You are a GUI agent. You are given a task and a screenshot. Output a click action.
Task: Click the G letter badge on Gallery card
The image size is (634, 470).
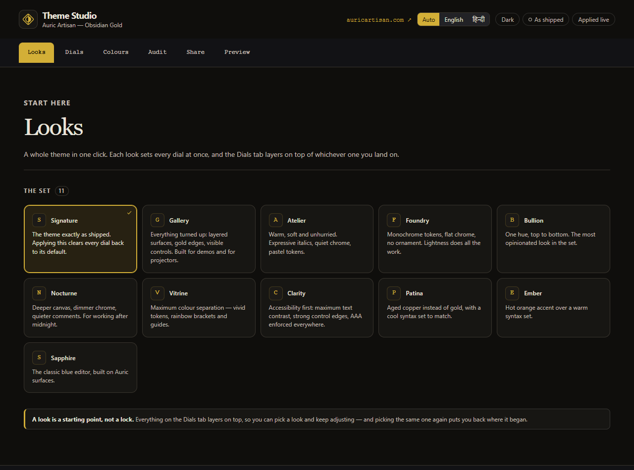[x=158, y=220]
